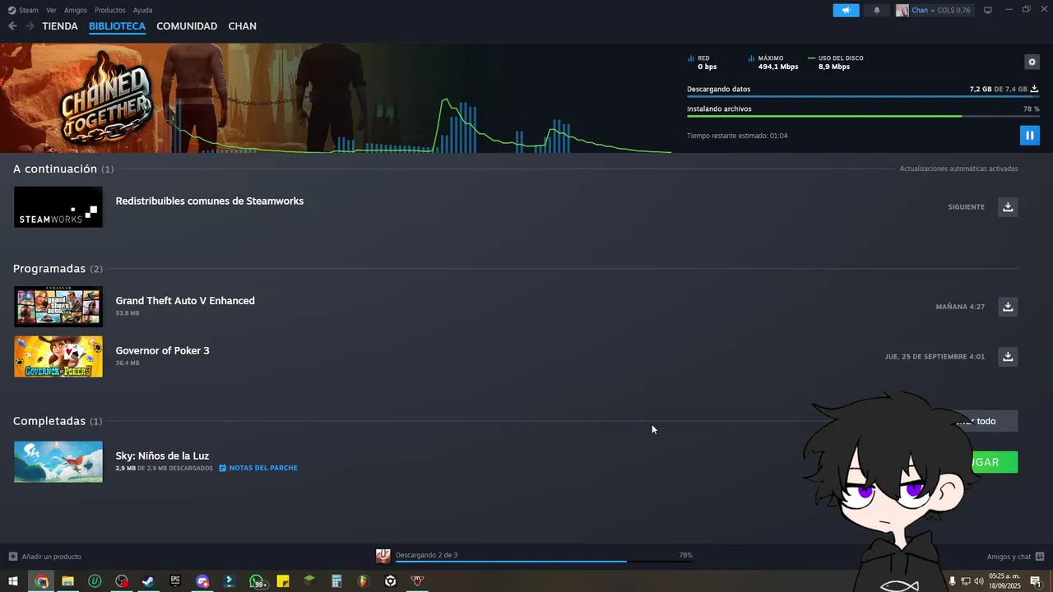Open the Steamworks thumbnail

pyautogui.click(x=58, y=207)
